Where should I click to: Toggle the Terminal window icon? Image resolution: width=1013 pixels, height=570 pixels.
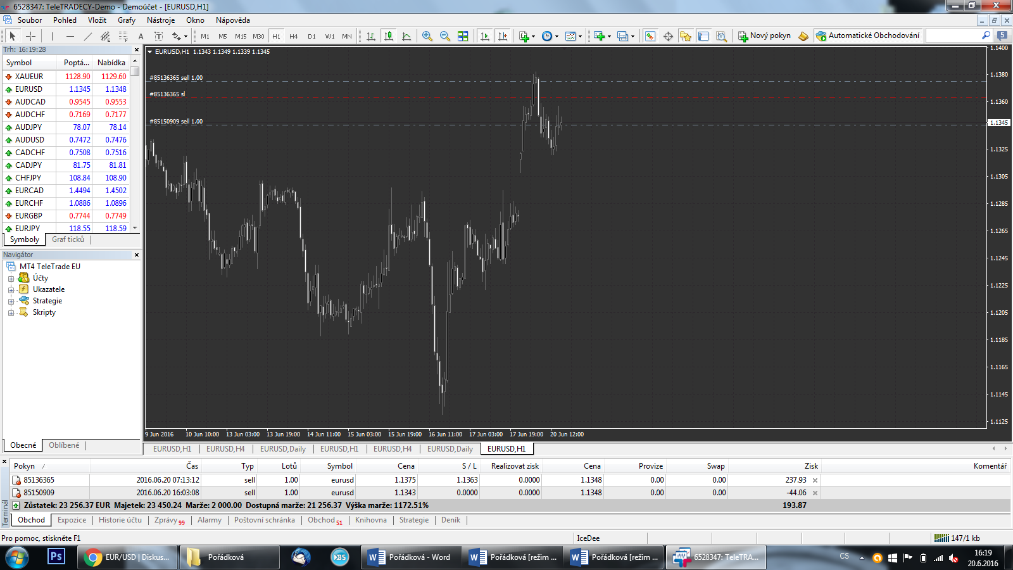tap(703, 36)
